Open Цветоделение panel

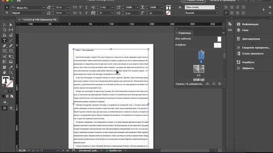point(251,39)
